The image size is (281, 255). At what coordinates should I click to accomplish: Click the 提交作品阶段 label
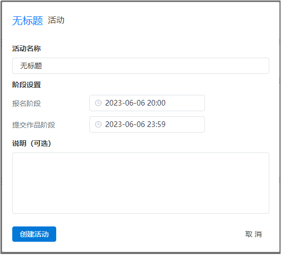(34, 125)
